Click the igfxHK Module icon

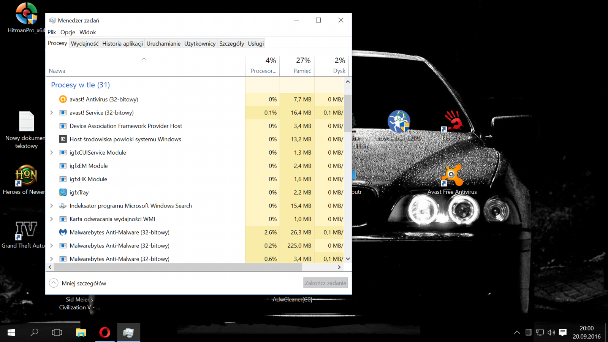point(63,179)
